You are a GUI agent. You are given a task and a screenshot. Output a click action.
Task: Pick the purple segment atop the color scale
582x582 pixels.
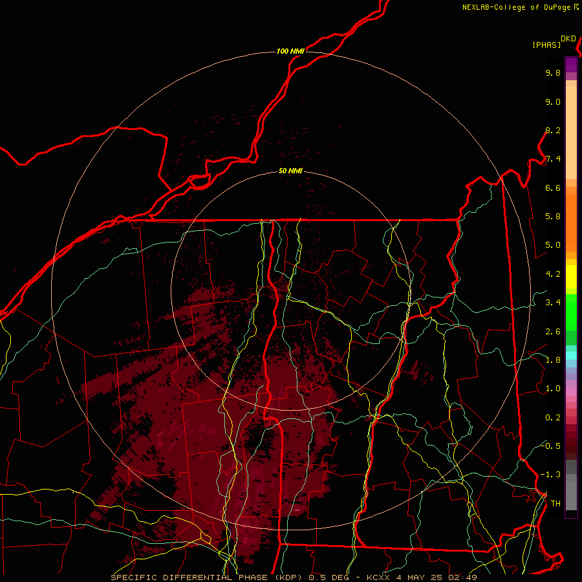(571, 65)
